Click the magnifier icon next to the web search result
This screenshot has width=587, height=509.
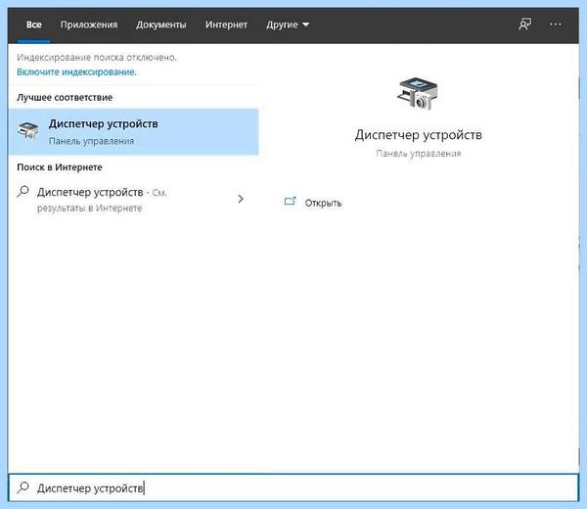tap(23, 192)
